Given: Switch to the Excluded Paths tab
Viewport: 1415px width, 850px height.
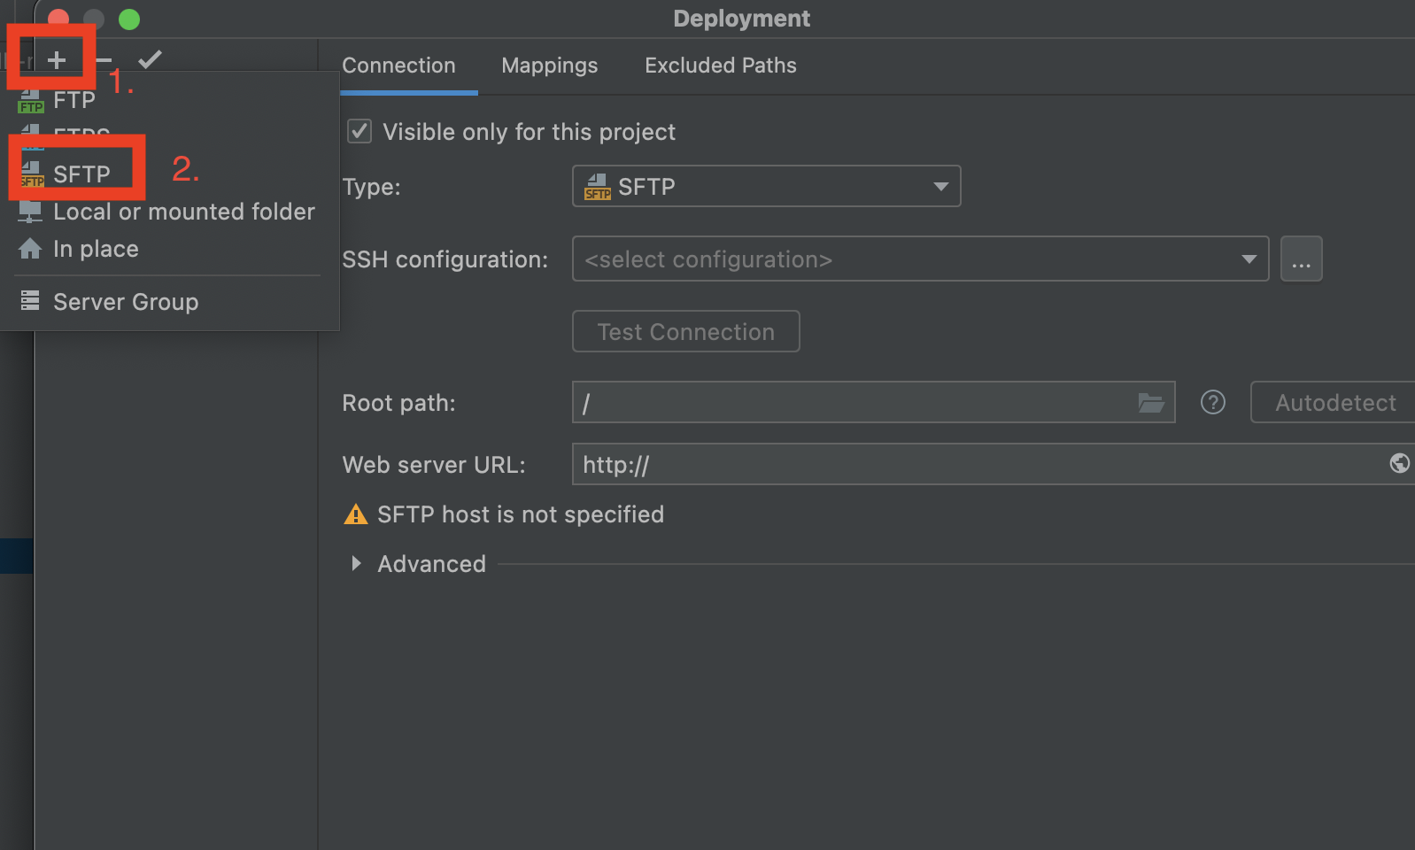Looking at the screenshot, I should pyautogui.click(x=720, y=66).
